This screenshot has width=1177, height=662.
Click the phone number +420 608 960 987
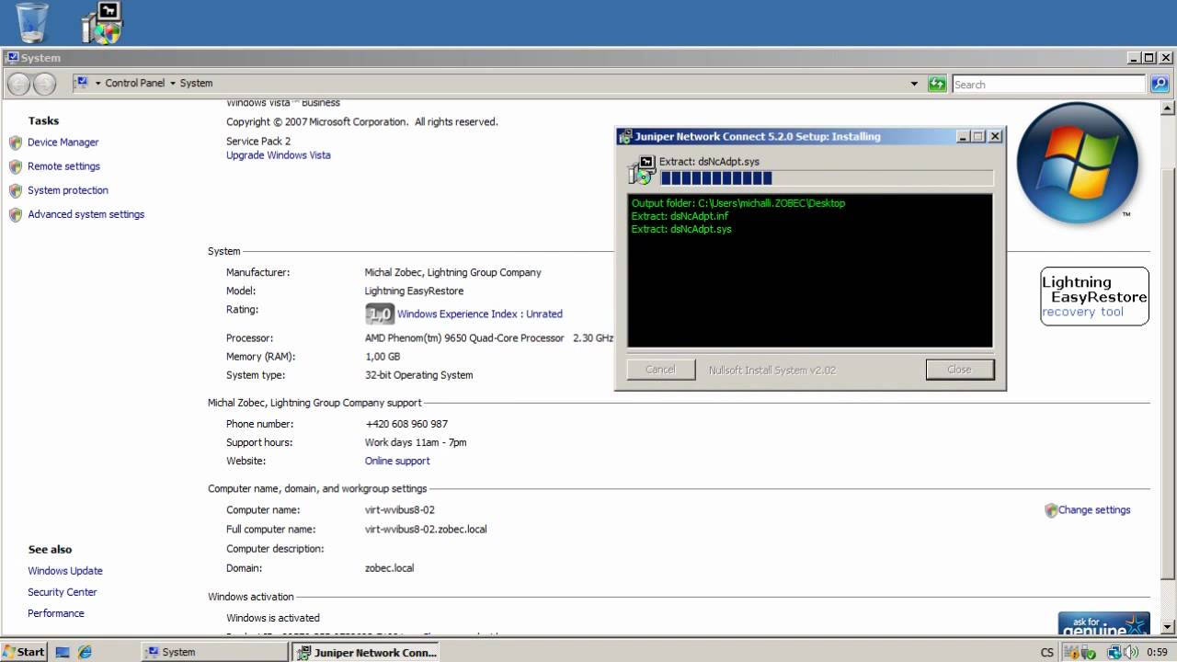coord(406,425)
